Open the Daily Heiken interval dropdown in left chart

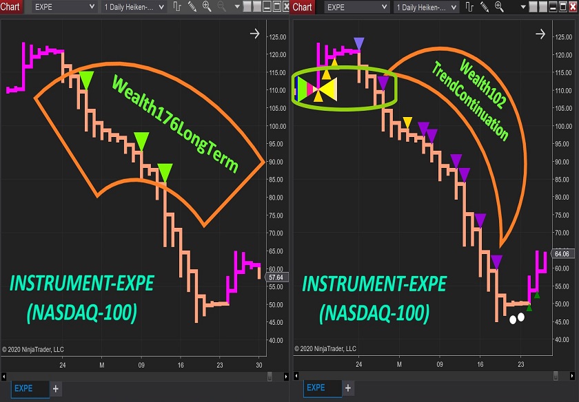coord(134,7)
